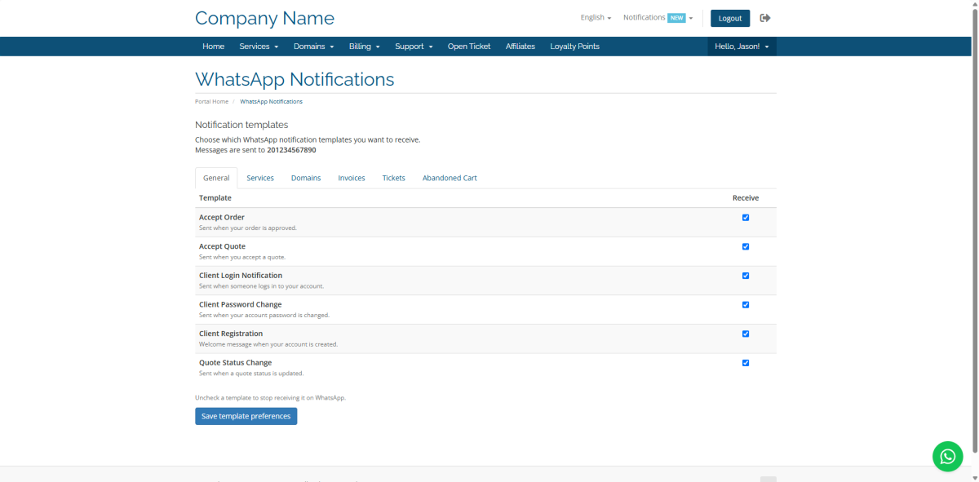Screen dimensions: 979x482
Task: Click the Client Password Change title
Action: (240, 304)
